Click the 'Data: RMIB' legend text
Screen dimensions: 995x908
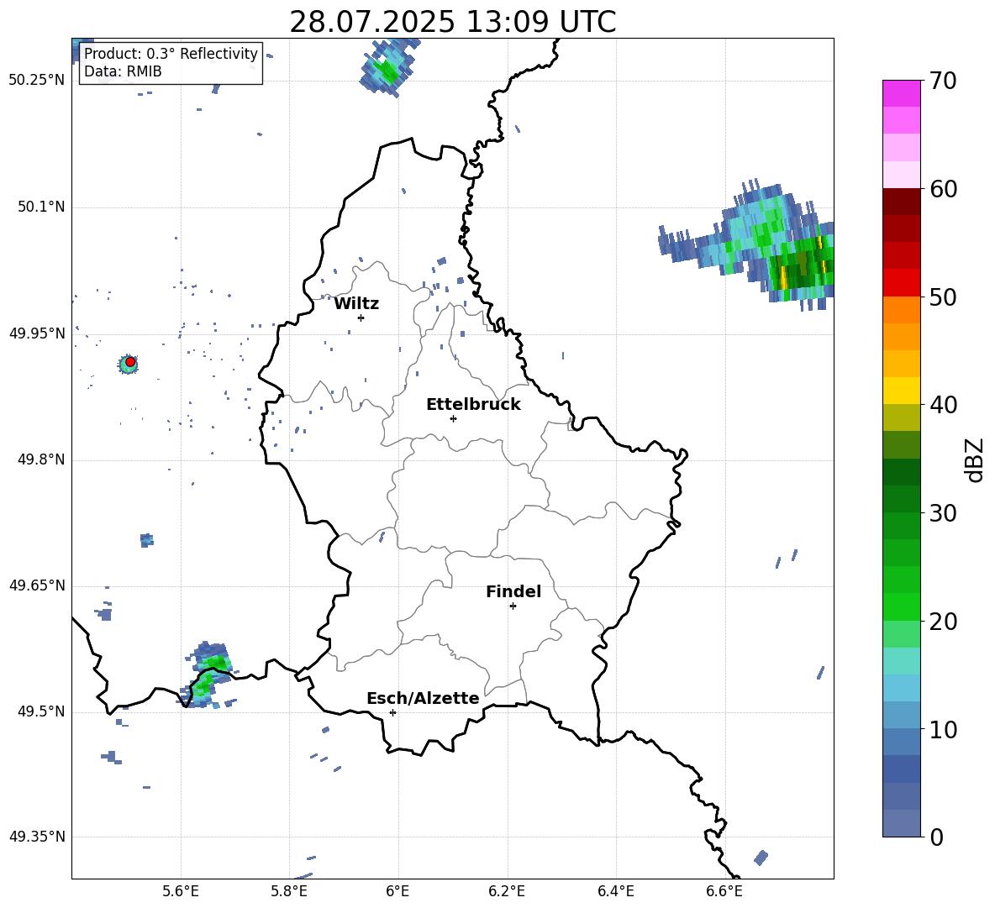pyautogui.click(x=123, y=71)
